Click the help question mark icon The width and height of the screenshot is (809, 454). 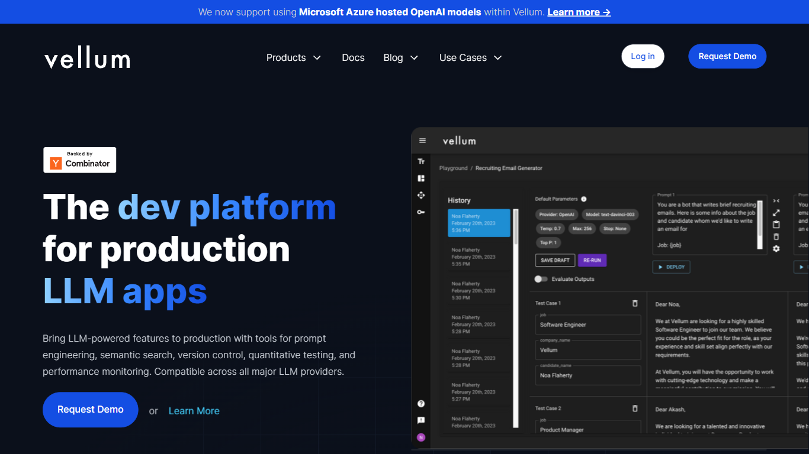coord(421,404)
